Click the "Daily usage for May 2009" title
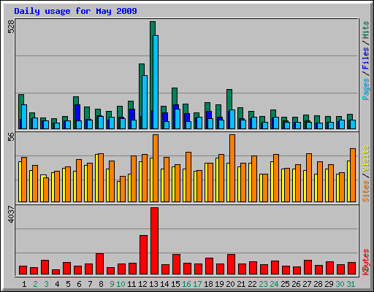Screen dimensions: 374x292 (x=75, y=11)
